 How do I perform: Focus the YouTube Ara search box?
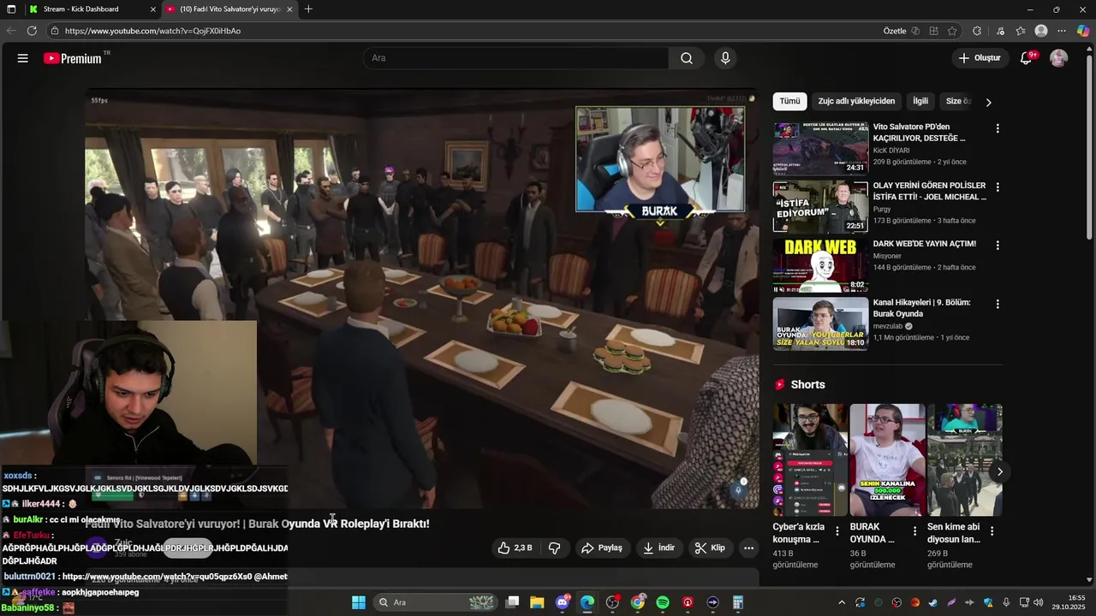(515, 58)
